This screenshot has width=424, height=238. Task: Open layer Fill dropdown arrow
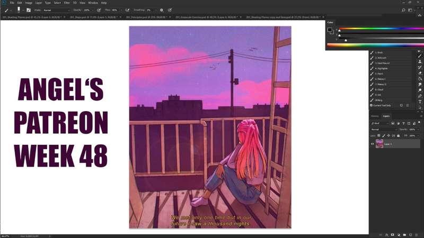tap(418, 136)
